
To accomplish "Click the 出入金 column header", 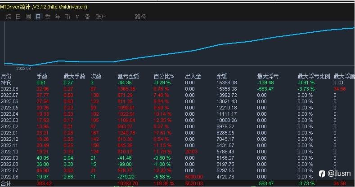I will click(193, 76).
